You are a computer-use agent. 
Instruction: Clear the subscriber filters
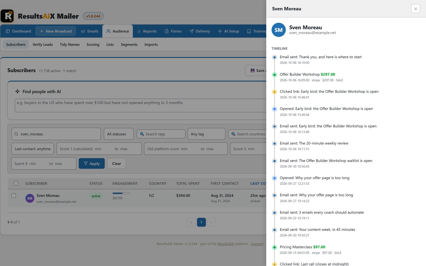(116, 163)
